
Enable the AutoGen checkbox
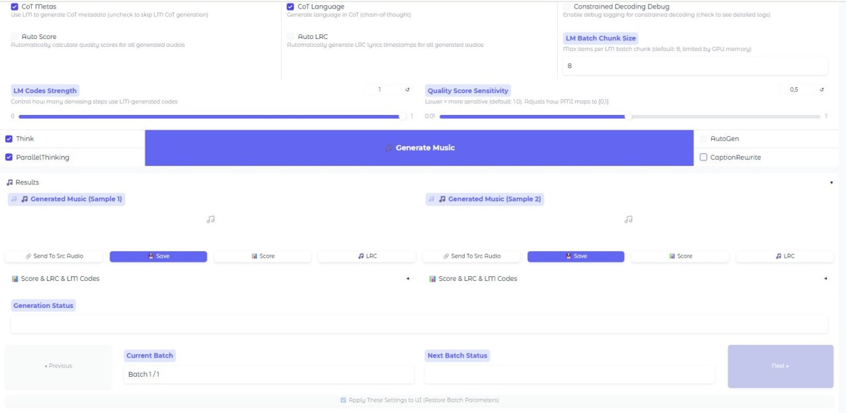[x=703, y=139]
